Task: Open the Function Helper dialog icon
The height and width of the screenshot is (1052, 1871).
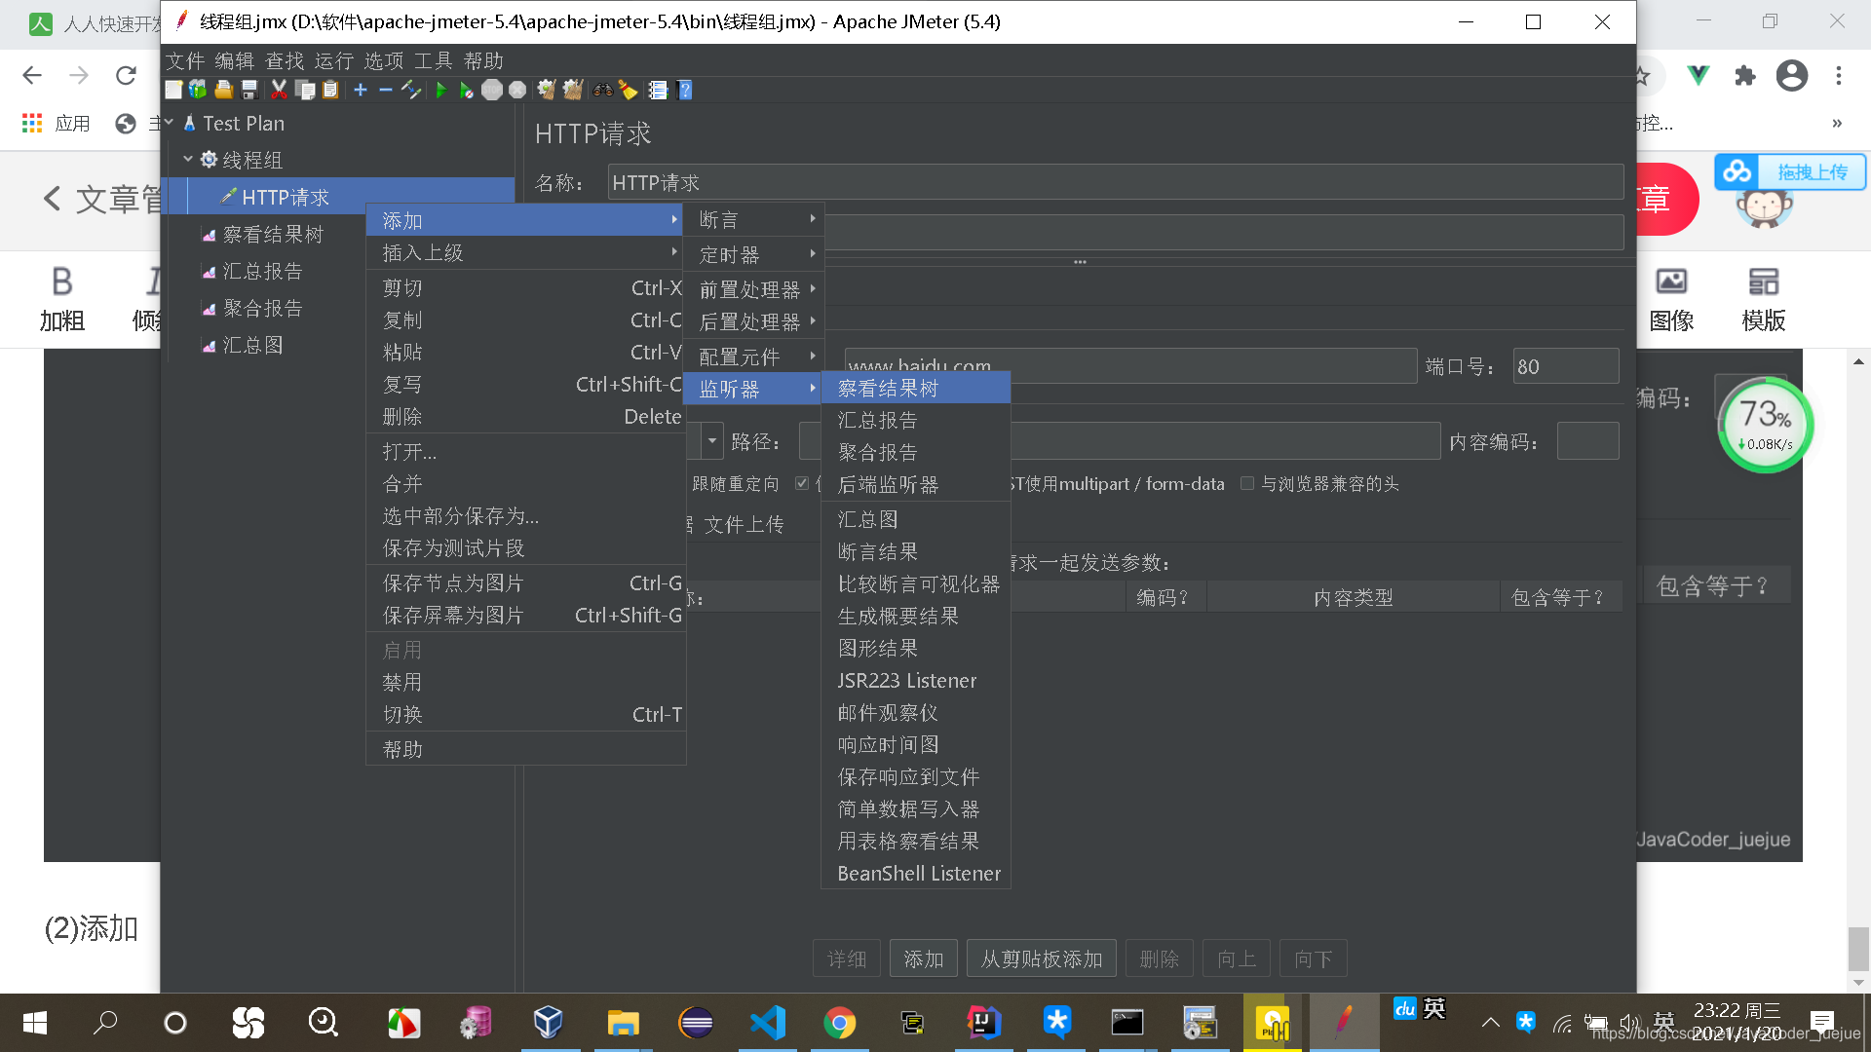Action: (x=658, y=90)
